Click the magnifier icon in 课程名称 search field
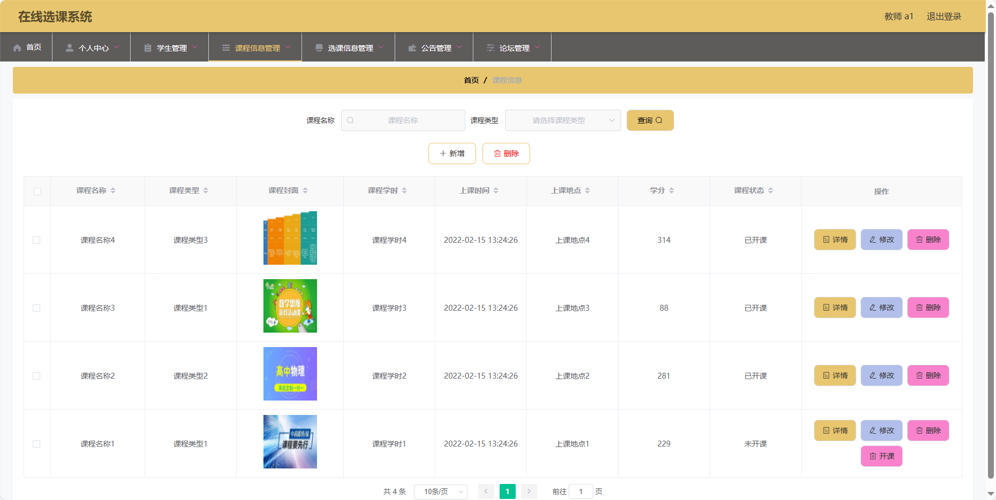This screenshot has height=500, width=996. [x=350, y=120]
